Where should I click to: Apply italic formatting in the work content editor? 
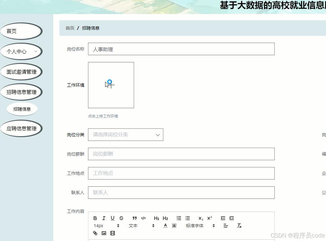click(x=104, y=218)
